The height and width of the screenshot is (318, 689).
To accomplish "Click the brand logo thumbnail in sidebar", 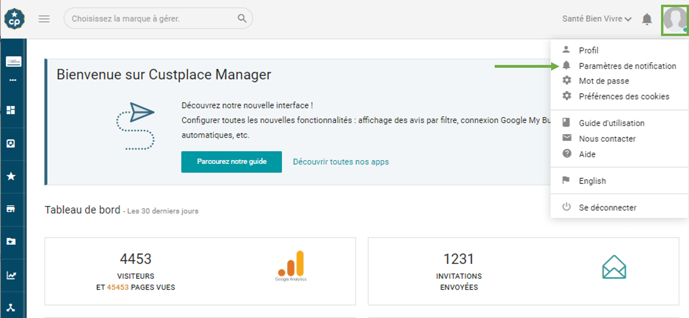I will (x=13, y=61).
